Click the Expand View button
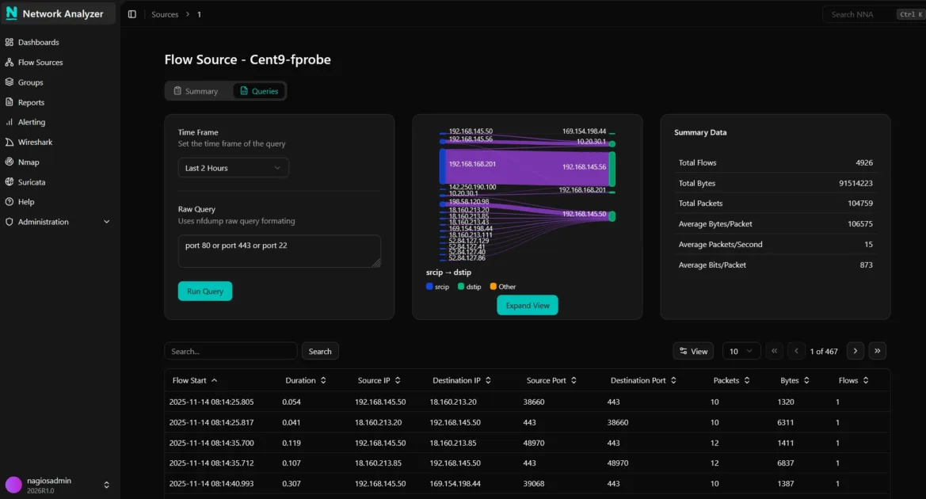 528,306
